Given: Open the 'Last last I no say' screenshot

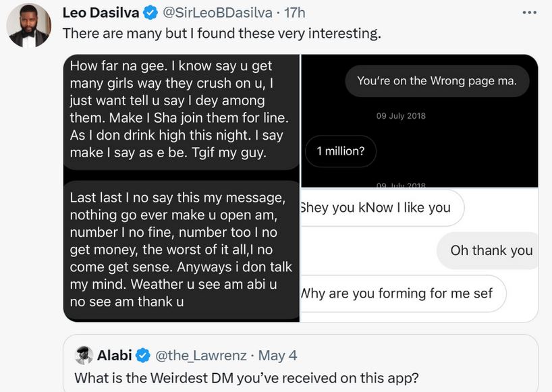Looking at the screenshot, I should 182,251.
